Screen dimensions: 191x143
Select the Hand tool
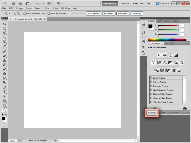pyautogui.click(x=4, y=106)
